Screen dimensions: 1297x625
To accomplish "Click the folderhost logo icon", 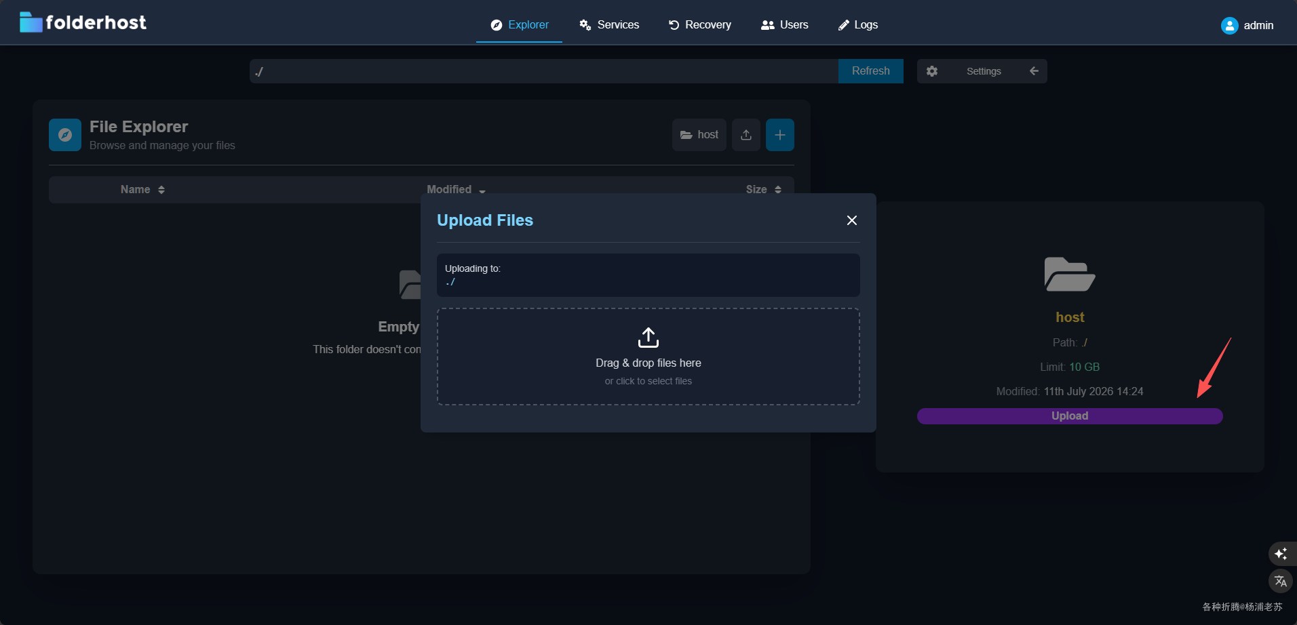I will coord(31,22).
